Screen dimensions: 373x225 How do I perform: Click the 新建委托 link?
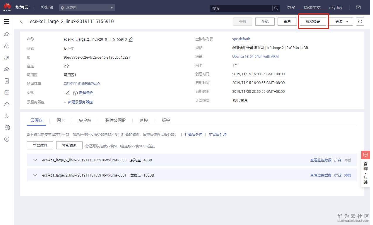coord(86,93)
